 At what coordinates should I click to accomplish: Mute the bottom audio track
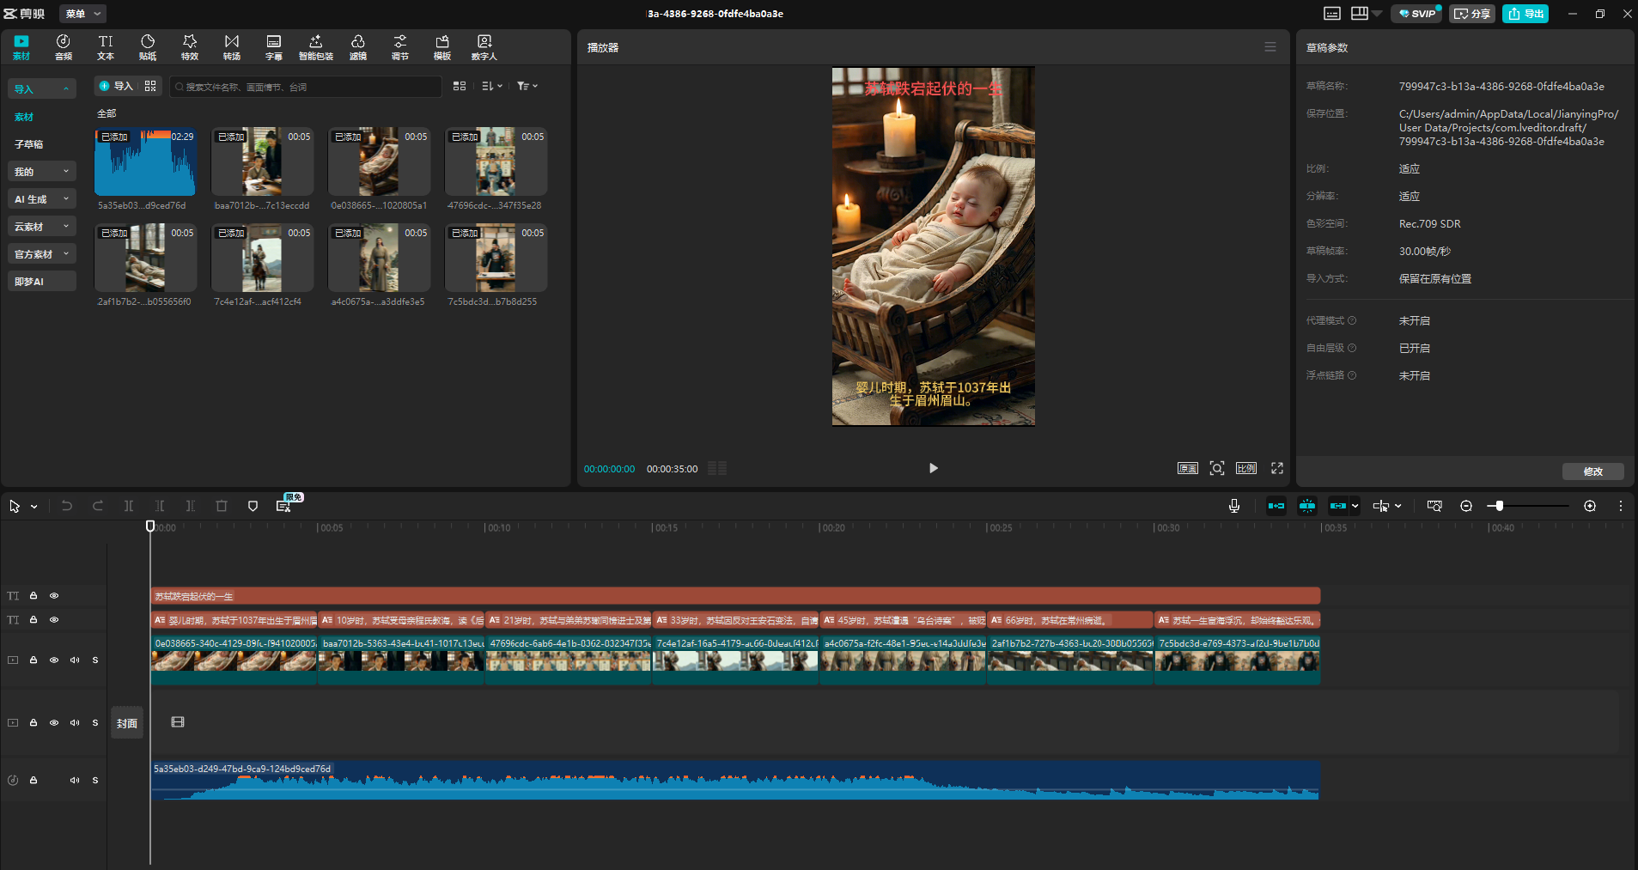coord(75,780)
